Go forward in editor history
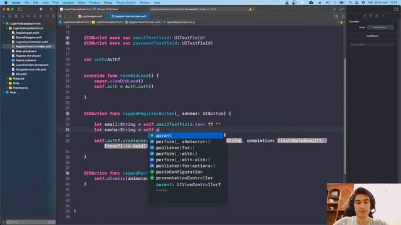The image size is (401, 225). 70,16
